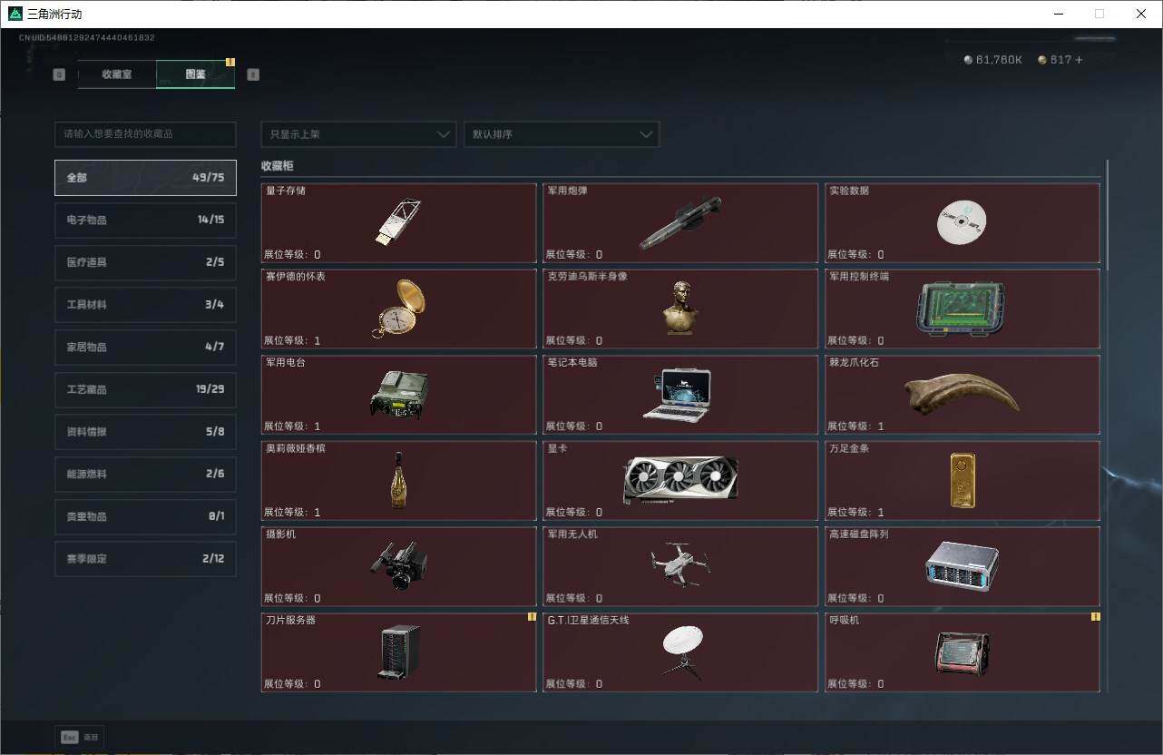Image resolution: width=1163 pixels, height=755 pixels.
Task: Choose the 万足金条 gold bar
Action: [x=962, y=480]
